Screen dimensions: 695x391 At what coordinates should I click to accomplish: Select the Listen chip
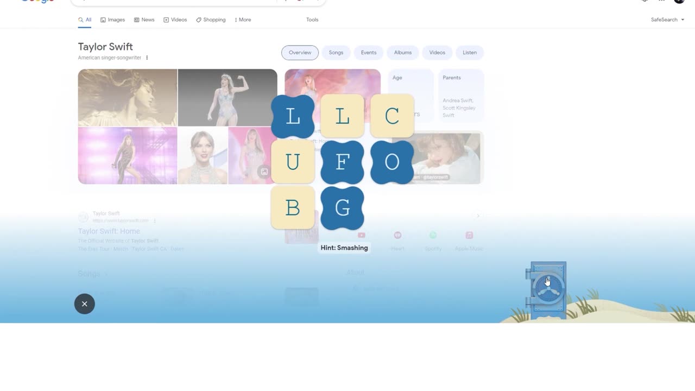pyautogui.click(x=470, y=53)
